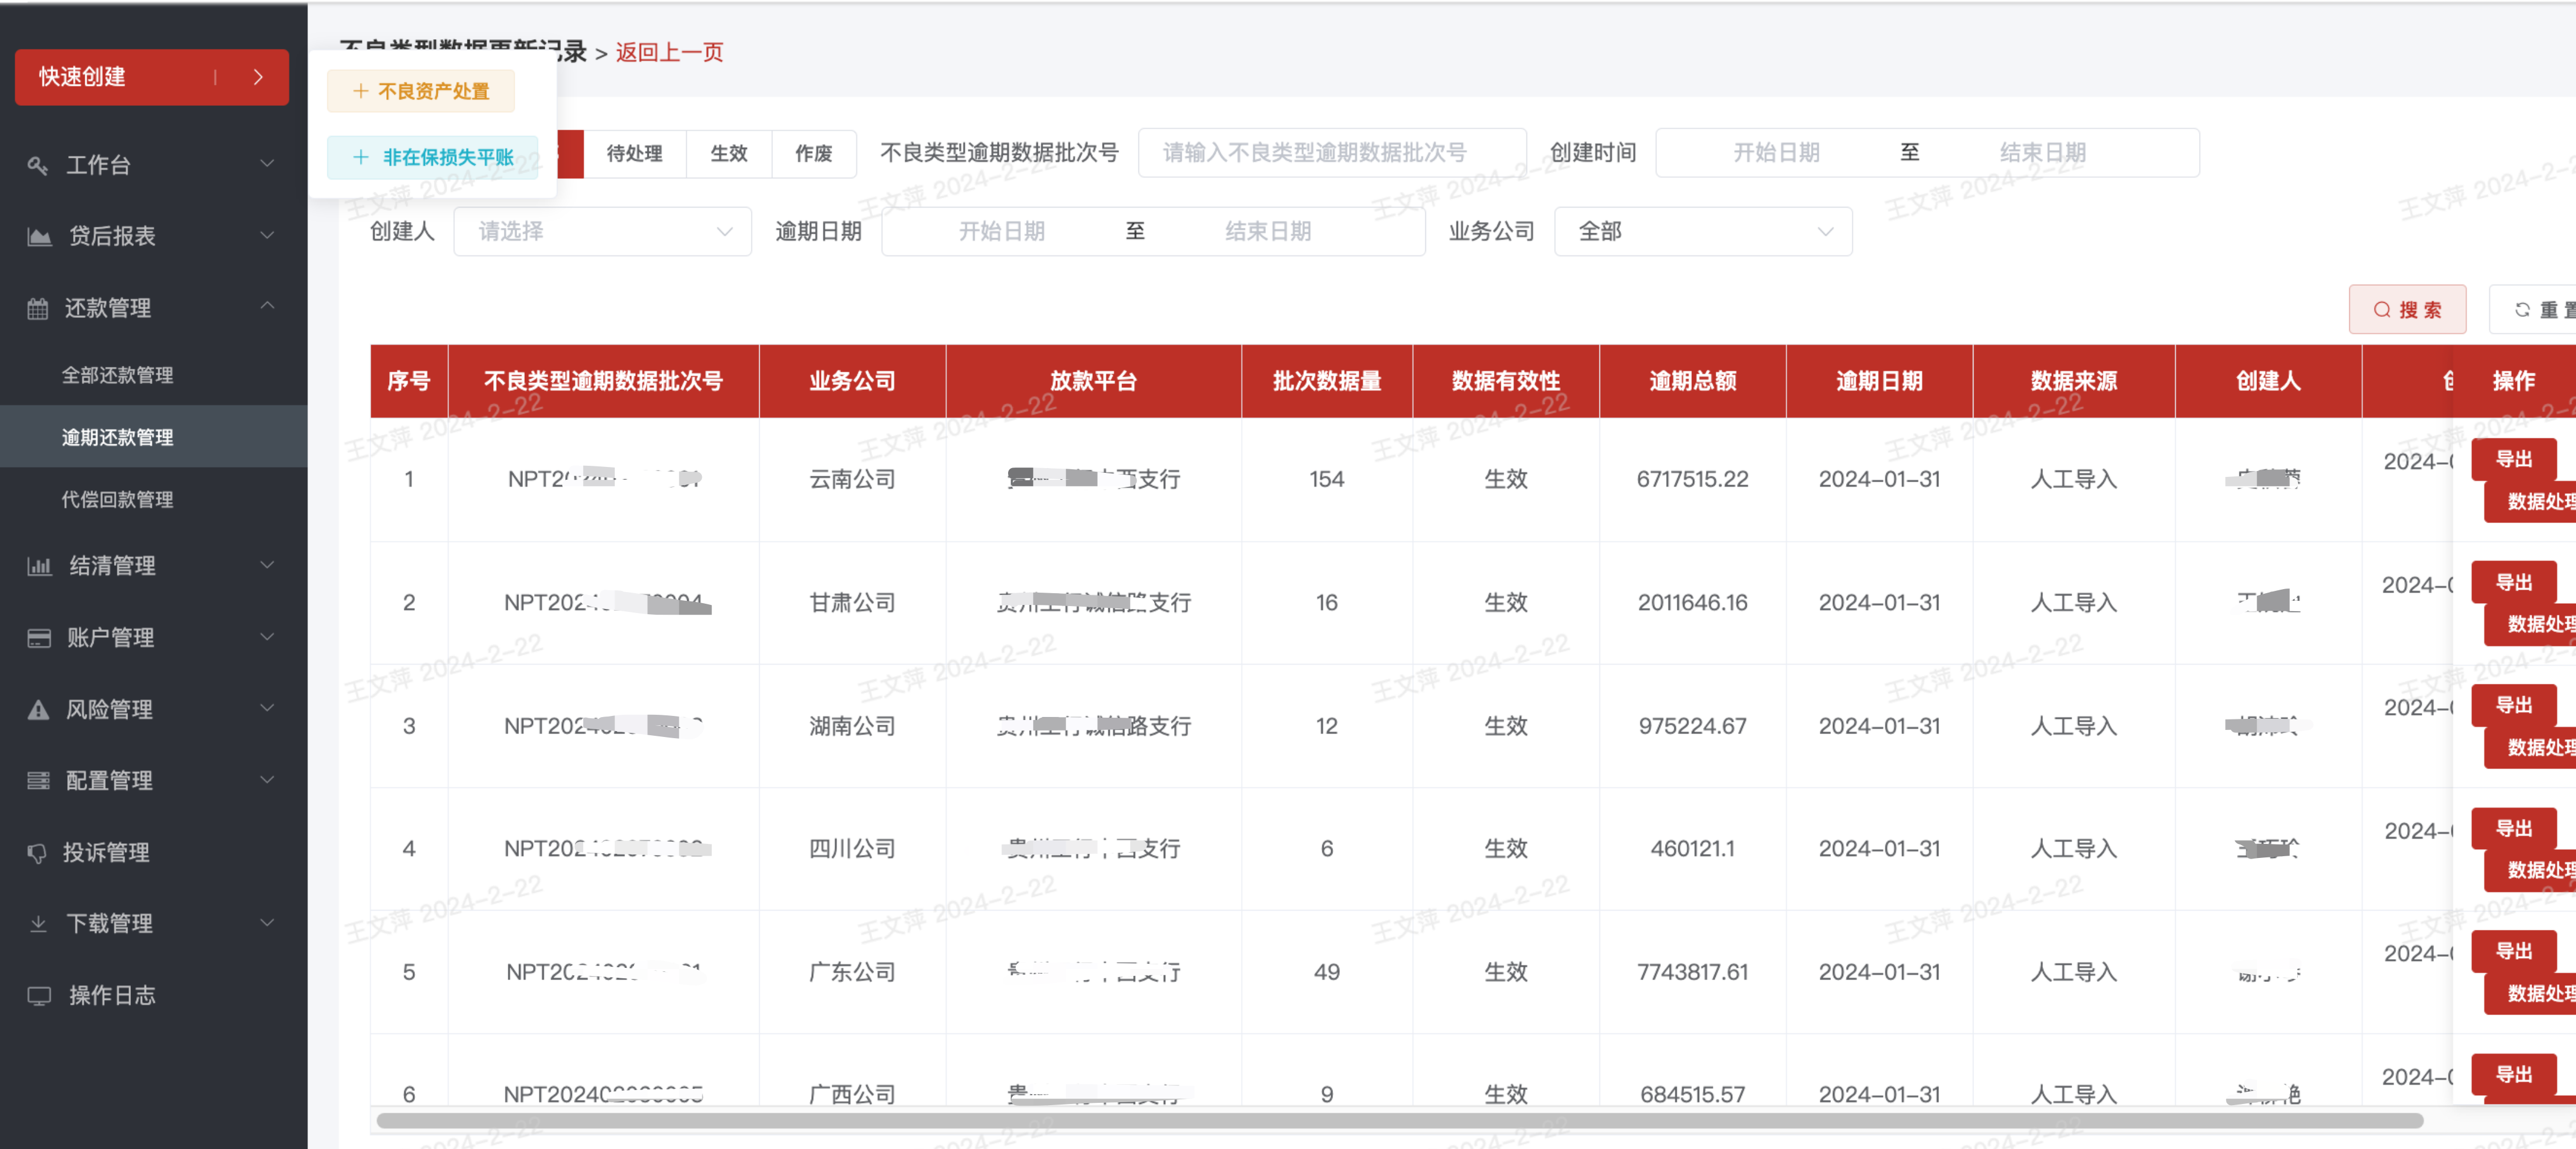Open the 创建人 dropdown selector
The height and width of the screenshot is (1149, 2576).
tap(602, 232)
